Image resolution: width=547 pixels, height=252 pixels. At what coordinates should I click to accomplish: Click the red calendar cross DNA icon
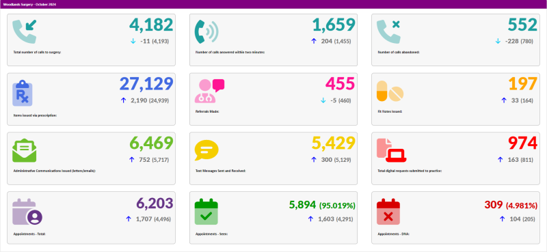(388, 212)
